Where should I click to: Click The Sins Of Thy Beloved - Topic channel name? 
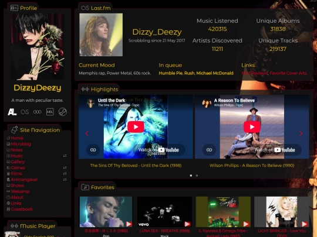point(119,105)
